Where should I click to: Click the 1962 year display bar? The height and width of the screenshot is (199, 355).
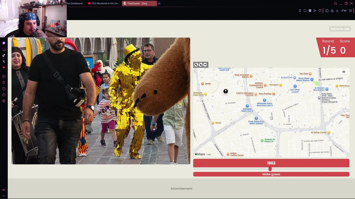pyautogui.click(x=271, y=163)
